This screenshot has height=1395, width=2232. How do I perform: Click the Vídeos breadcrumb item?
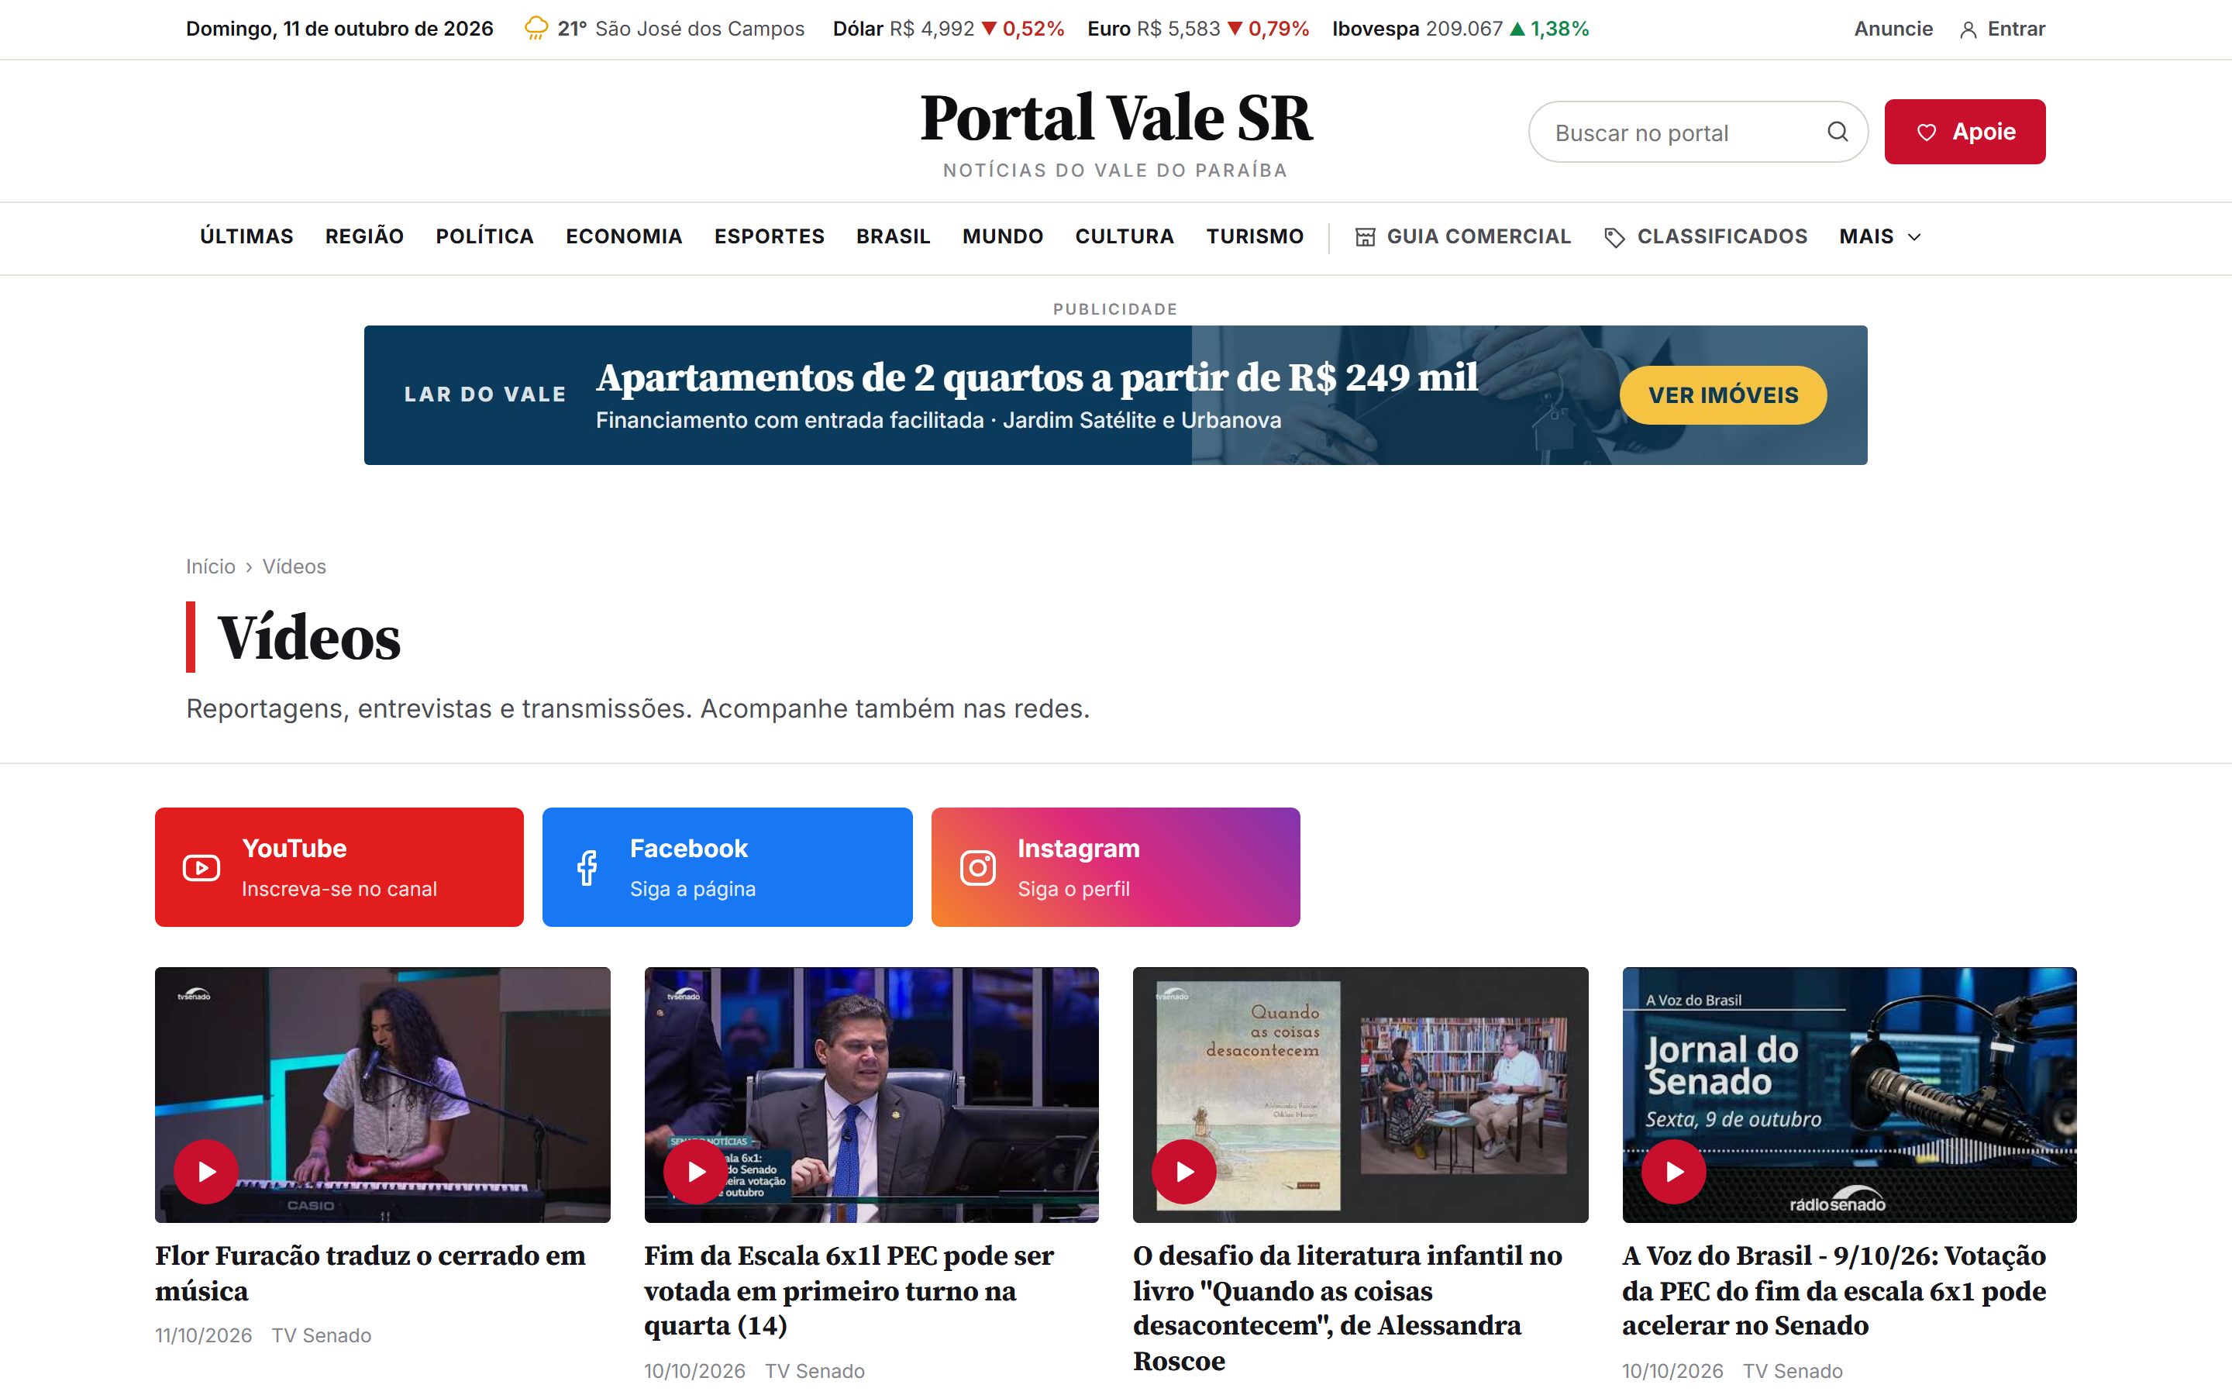click(x=294, y=567)
